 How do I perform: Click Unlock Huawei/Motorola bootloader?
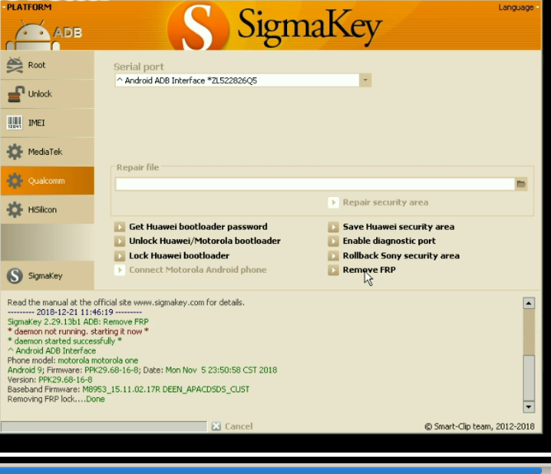click(205, 241)
